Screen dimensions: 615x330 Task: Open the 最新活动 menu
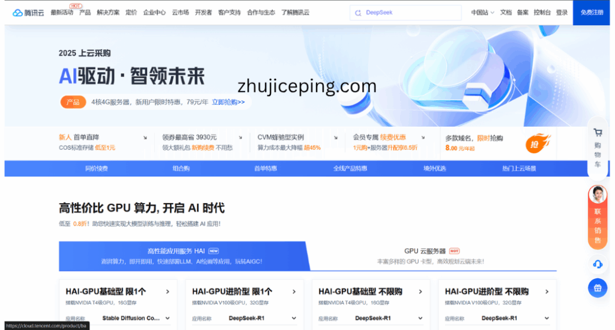[62, 13]
